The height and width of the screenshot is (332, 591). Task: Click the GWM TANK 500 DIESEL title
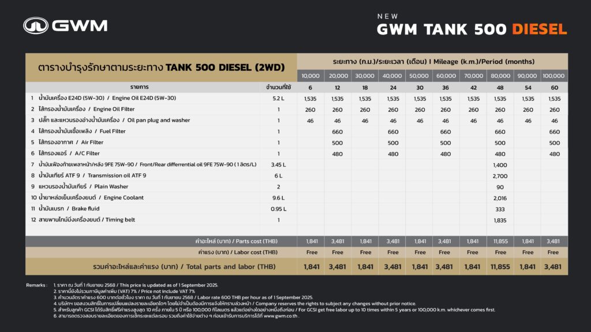coord(472,29)
